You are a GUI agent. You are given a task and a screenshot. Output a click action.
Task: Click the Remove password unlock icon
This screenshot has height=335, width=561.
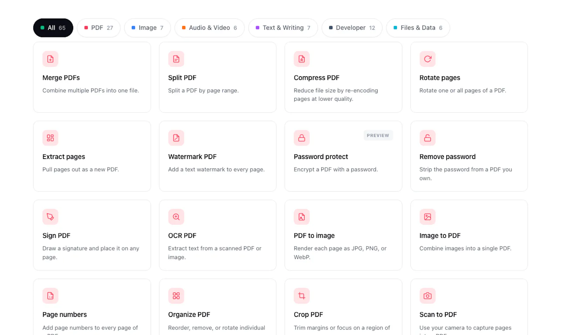point(427,138)
